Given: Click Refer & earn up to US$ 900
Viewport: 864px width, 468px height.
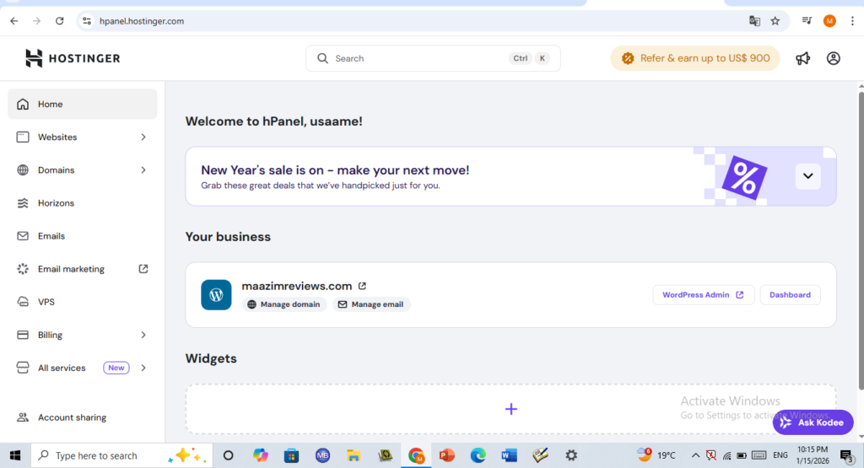Looking at the screenshot, I should coord(695,58).
